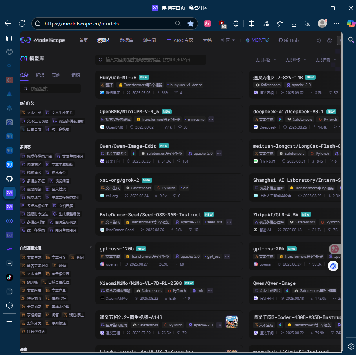Open the xai-org/grok-2 model card

[169, 187]
